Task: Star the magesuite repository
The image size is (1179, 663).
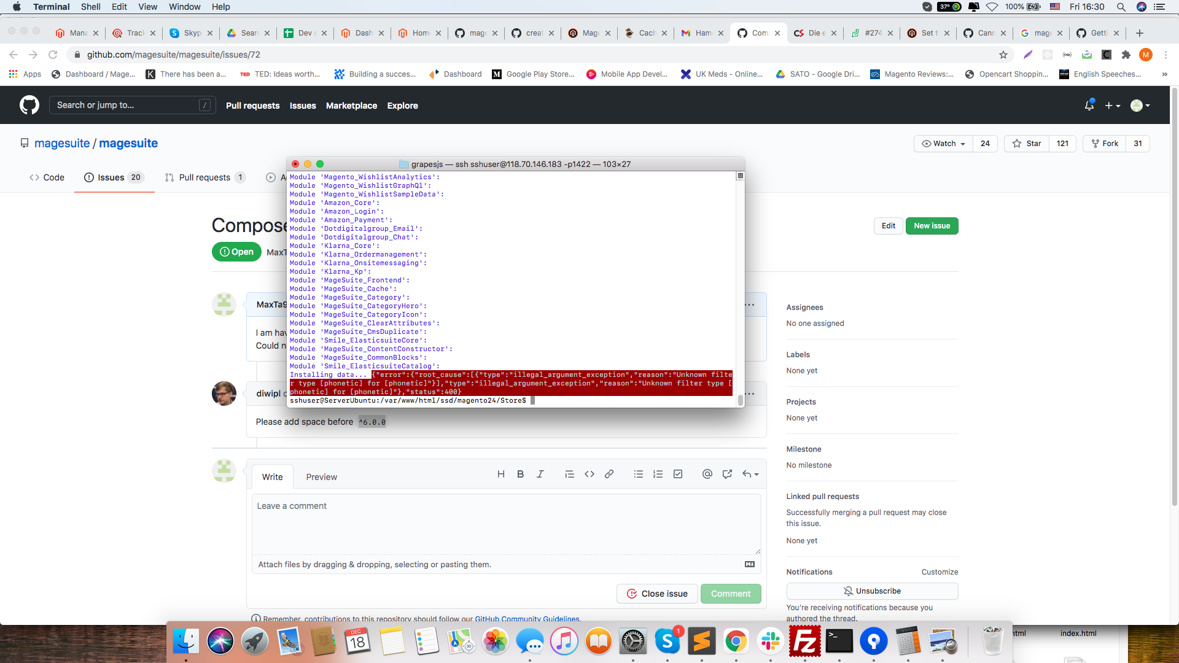Action: coord(1026,143)
